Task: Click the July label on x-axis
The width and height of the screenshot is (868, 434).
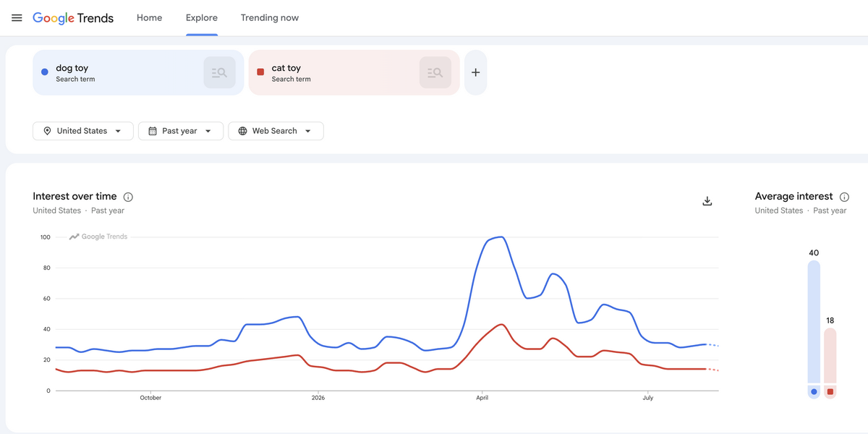Action: 648,398
